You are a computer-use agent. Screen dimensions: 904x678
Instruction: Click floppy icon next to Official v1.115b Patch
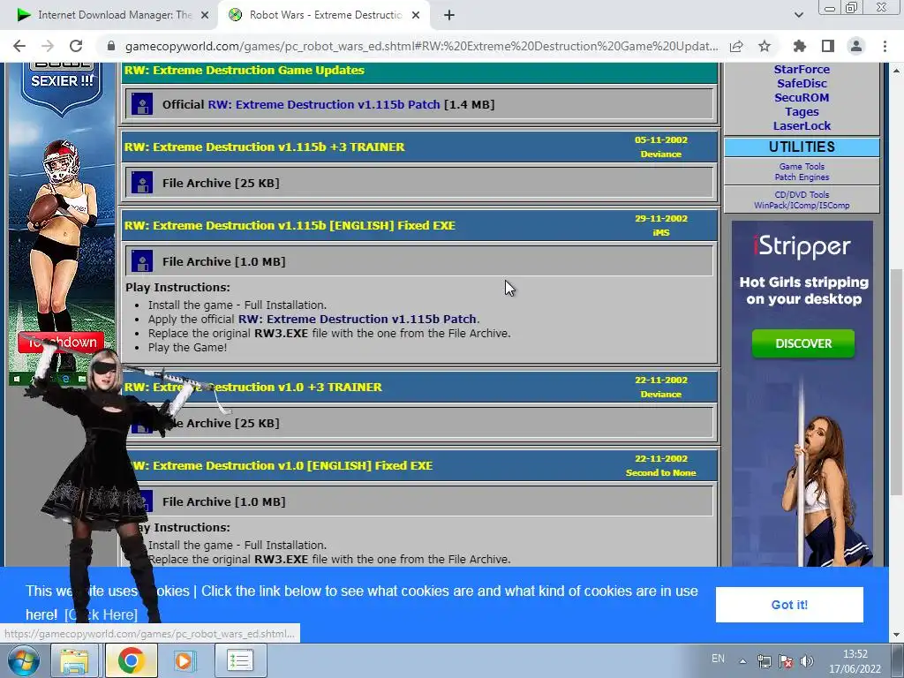click(x=142, y=104)
